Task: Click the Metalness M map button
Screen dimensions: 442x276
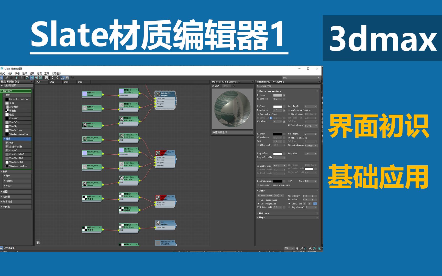Action: (x=284, y=122)
